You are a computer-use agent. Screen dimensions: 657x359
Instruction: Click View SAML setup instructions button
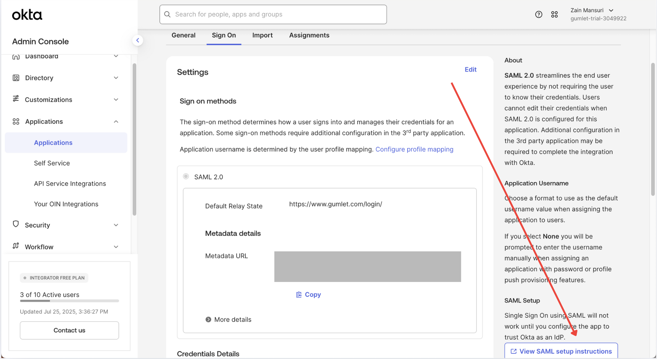(x=561, y=351)
